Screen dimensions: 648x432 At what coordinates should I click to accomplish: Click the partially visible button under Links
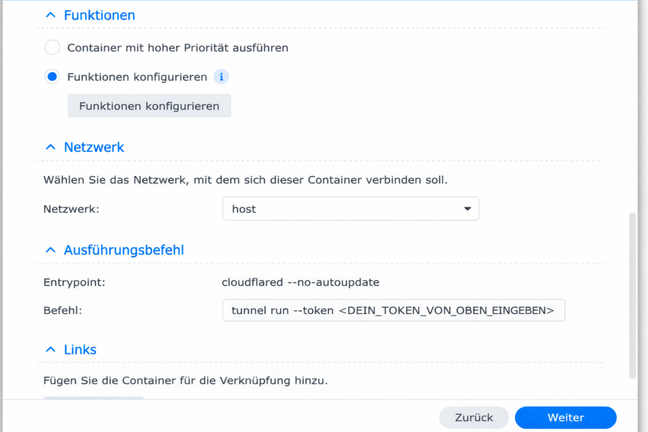[x=94, y=398]
